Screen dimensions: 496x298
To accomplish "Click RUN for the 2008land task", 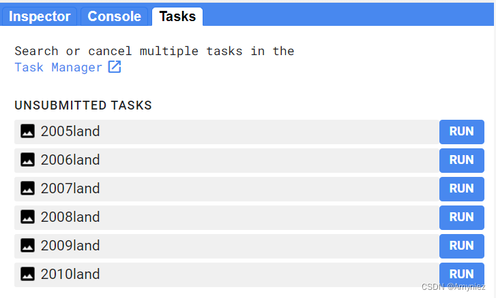I will tap(461, 217).
